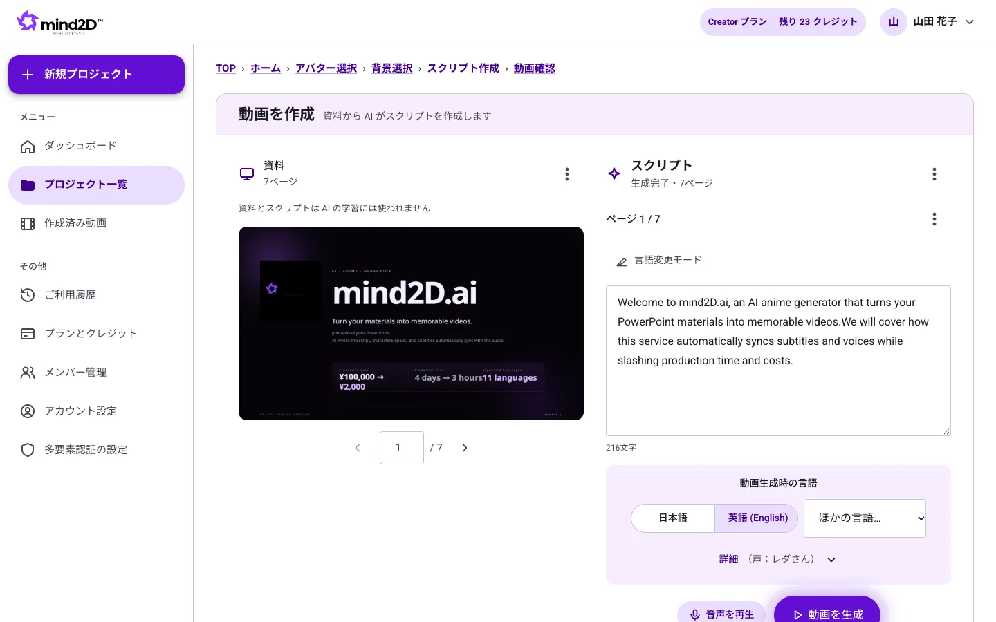Click the 216文字 character count

point(621,448)
